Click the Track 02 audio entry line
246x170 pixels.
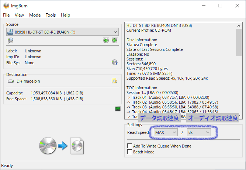172,102
